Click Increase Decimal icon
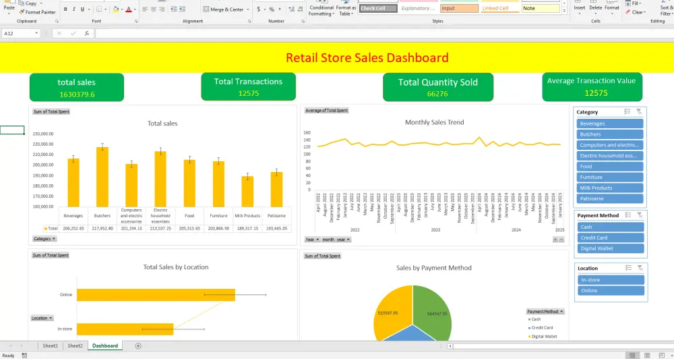Image resolution: width=674 pixels, height=359 pixels. point(291,9)
